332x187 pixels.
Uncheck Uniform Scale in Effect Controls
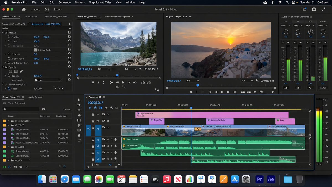(35, 50)
